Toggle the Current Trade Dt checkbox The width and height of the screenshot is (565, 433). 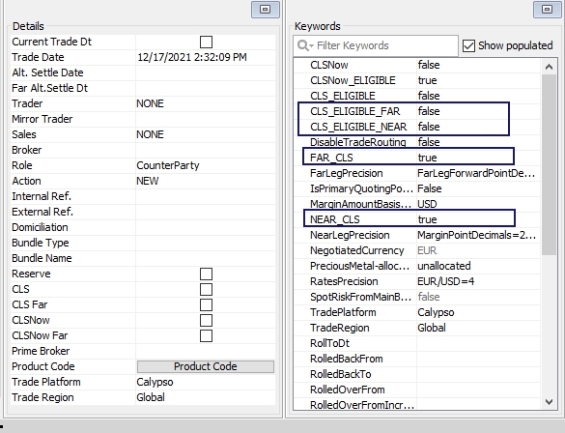[x=206, y=42]
